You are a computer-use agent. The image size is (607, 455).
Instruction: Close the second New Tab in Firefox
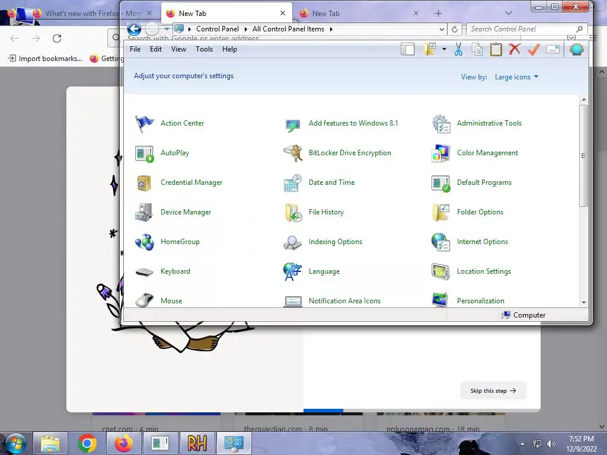[x=416, y=13]
